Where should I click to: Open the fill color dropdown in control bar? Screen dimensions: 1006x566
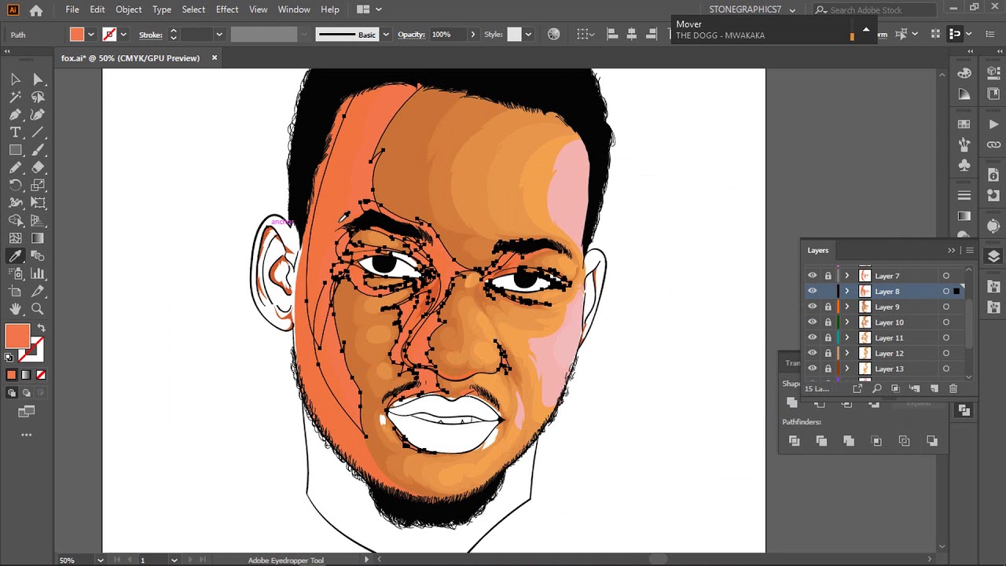point(90,35)
